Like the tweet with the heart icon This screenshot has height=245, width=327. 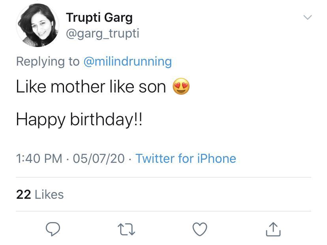(200, 229)
